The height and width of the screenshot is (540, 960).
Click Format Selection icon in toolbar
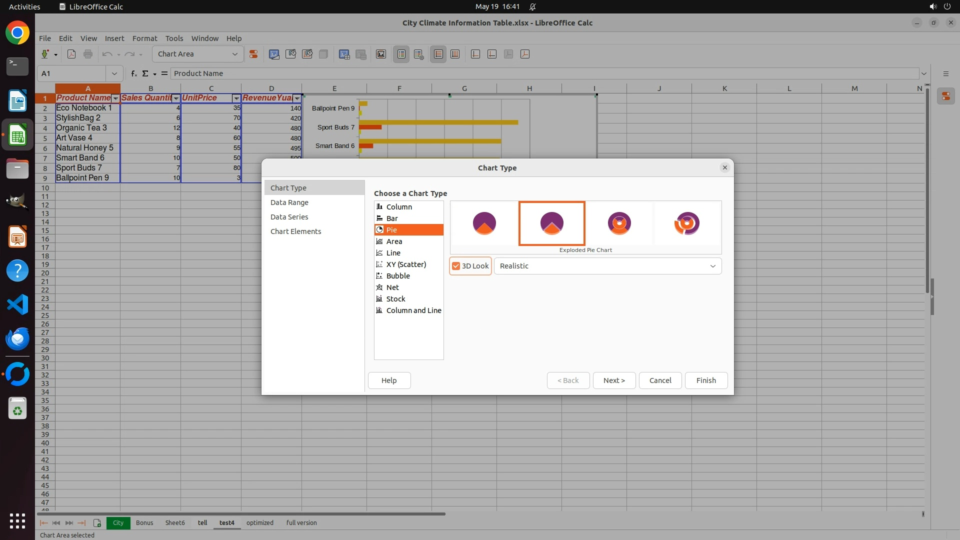point(253,54)
